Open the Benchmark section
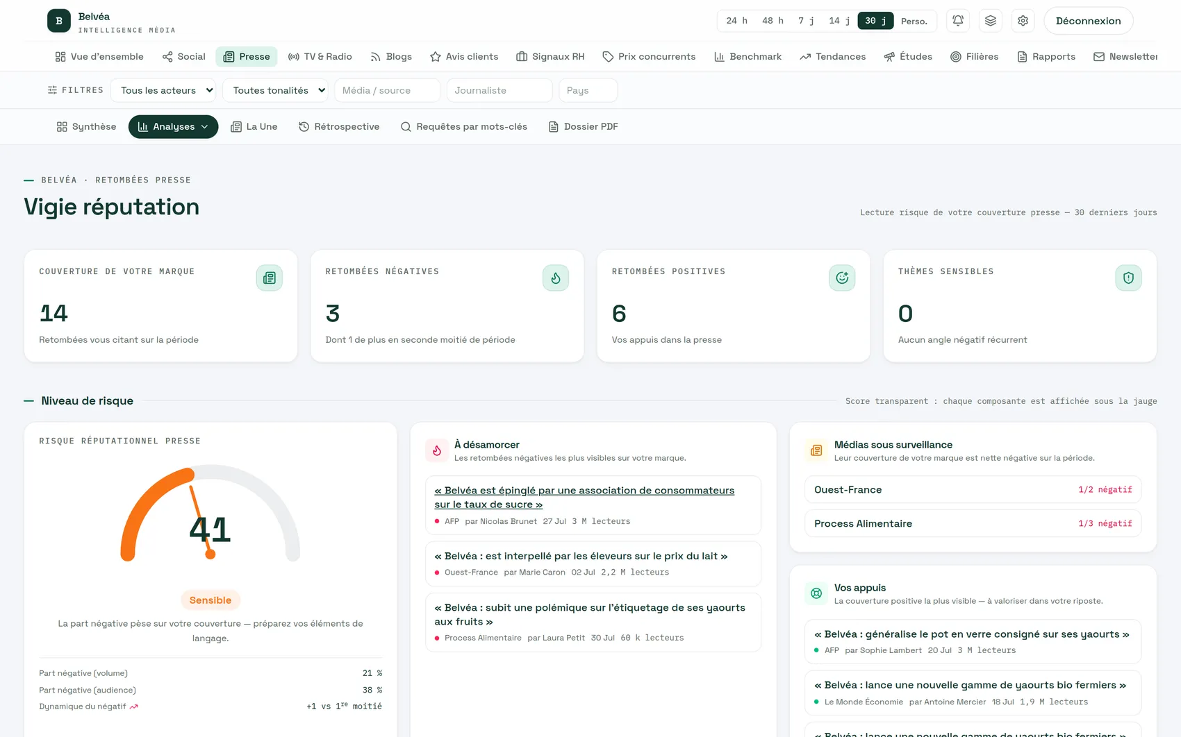1181x737 pixels. pyautogui.click(x=748, y=57)
